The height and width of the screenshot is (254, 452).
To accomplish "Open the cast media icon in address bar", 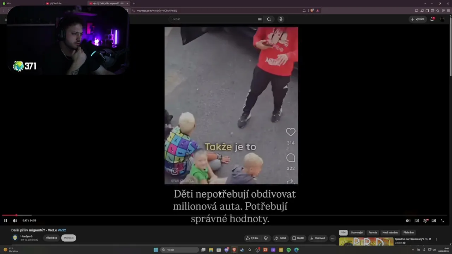I will [304, 11].
